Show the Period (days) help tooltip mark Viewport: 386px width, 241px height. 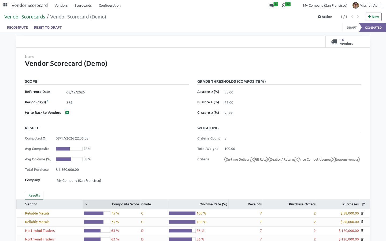point(47,101)
